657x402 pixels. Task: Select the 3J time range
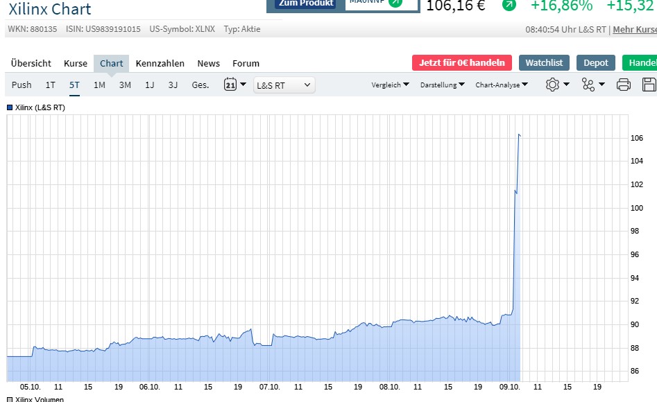173,85
